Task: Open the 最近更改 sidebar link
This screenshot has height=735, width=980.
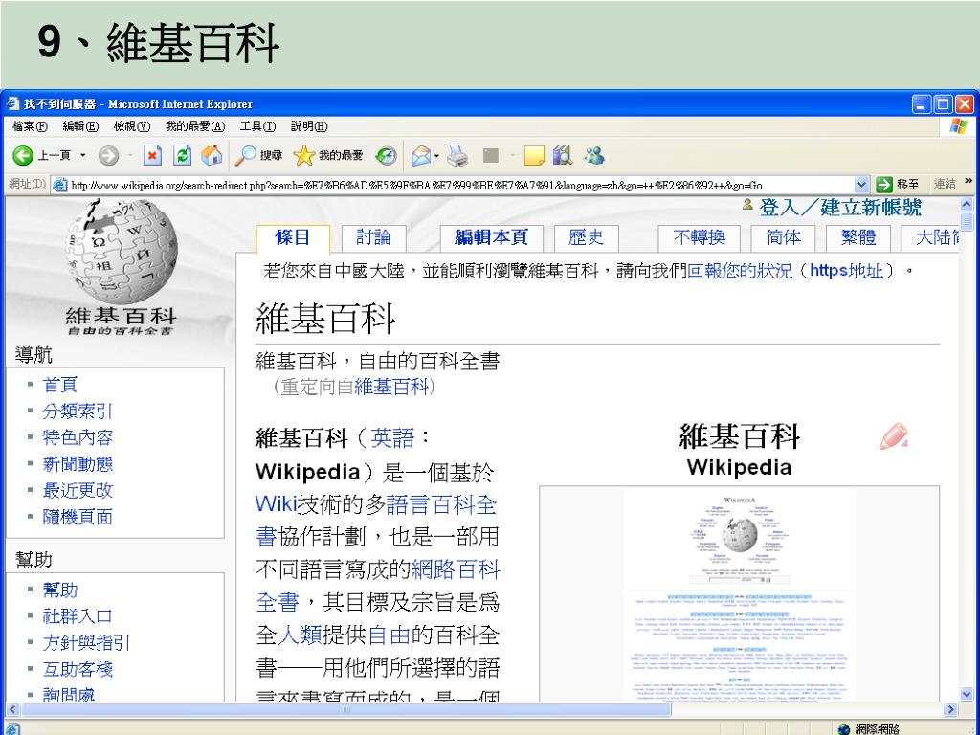Action: click(78, 491)
